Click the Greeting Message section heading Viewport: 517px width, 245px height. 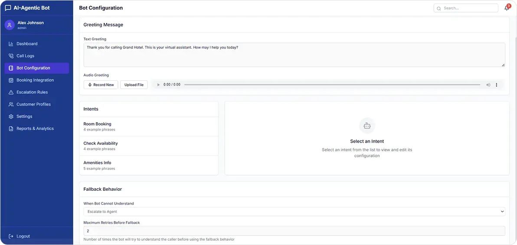point(103,25)
